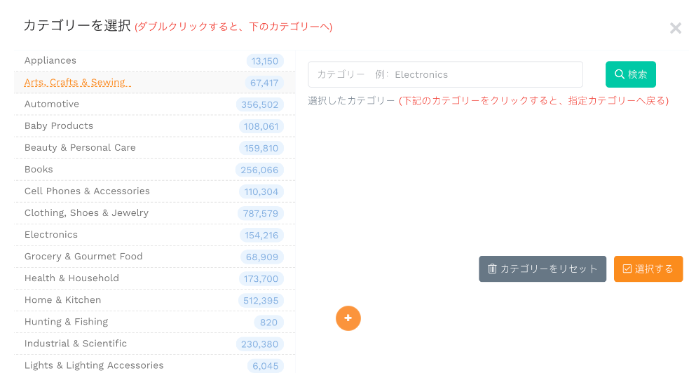Select Cell Phones & Accessories
This screenshot has height=373, width=696.
click(x=87, y=191)
